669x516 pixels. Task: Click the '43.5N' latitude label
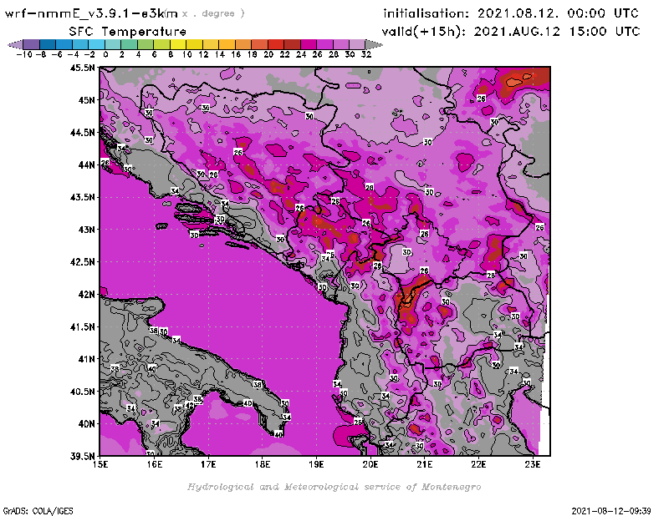click(82, 197)
